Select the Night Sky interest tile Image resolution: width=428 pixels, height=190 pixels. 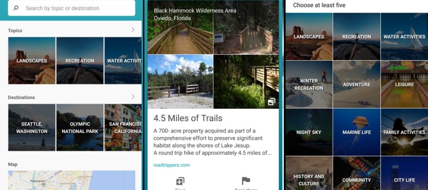(x=309, y=132)
